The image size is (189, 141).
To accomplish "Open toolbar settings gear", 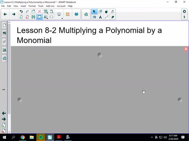I will (184, 11).
